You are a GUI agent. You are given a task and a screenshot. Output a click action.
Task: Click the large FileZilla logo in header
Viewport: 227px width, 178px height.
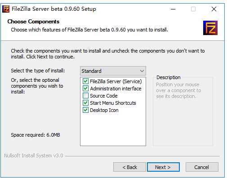click(210, 28)
